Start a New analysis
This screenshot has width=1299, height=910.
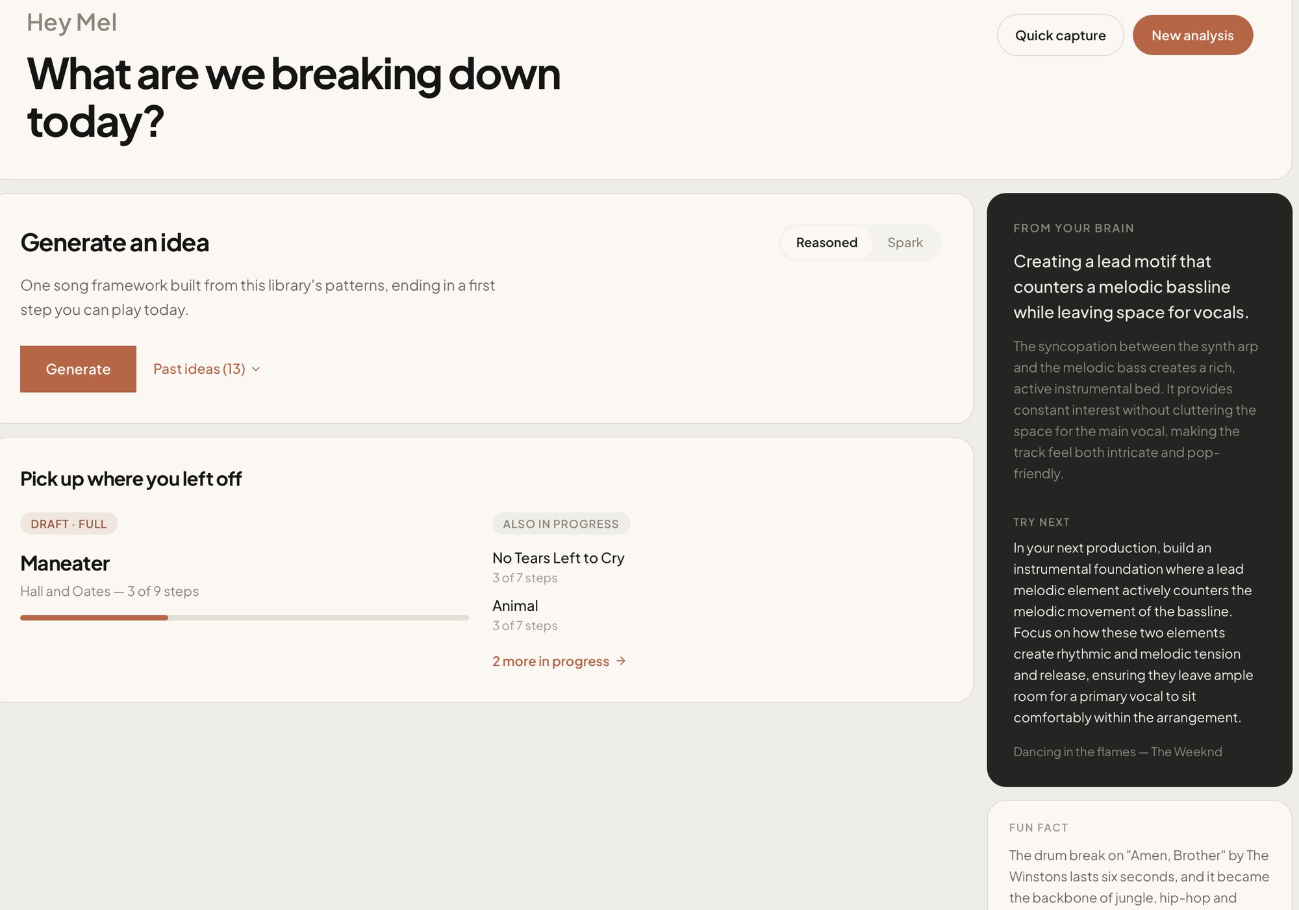(x=1192, y=35)
